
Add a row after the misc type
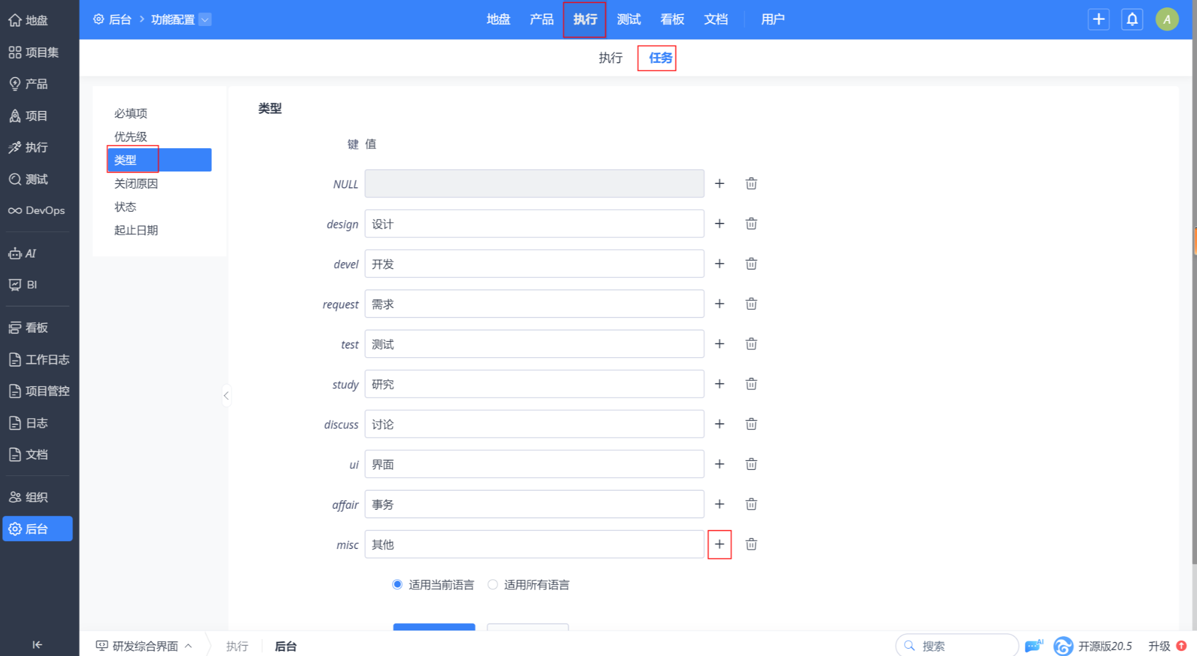719,544
